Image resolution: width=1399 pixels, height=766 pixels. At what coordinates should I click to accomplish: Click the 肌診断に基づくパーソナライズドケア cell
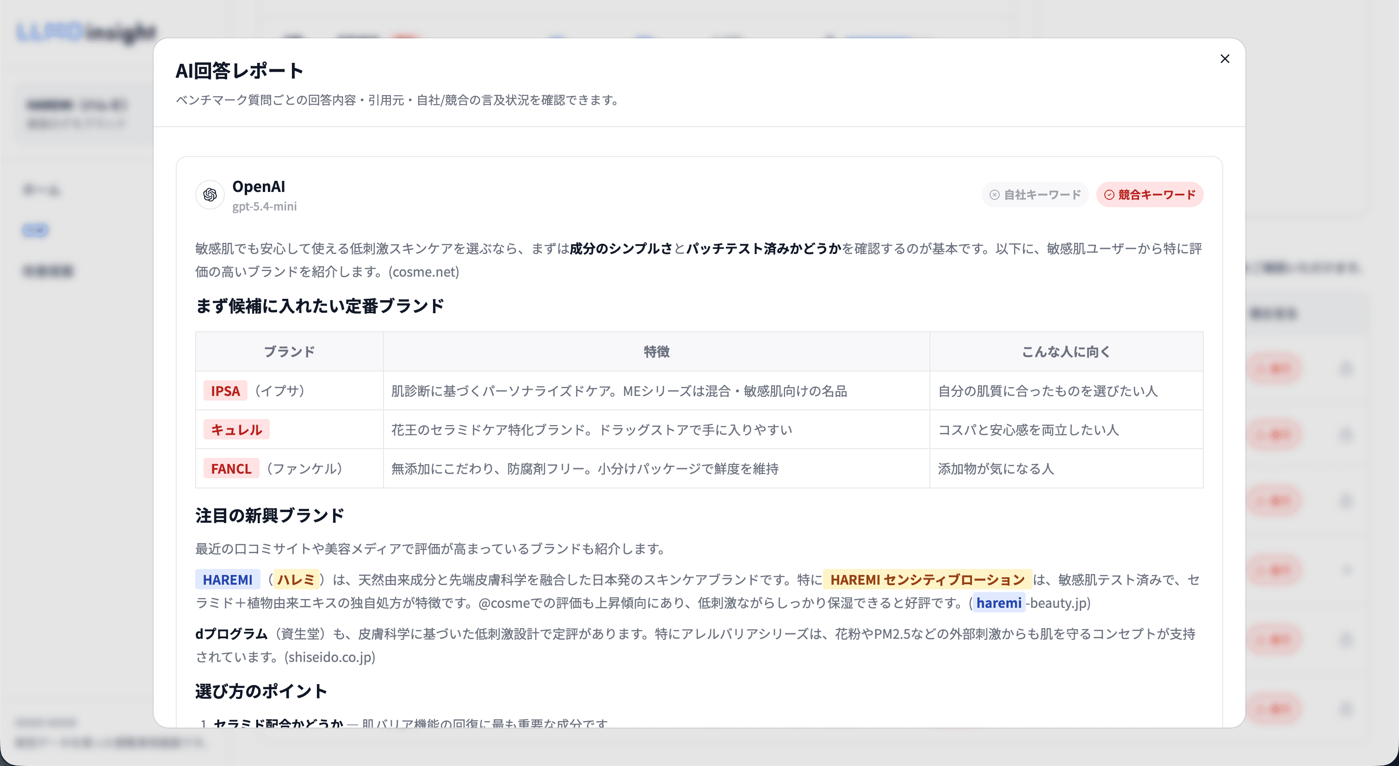point(656,391)
